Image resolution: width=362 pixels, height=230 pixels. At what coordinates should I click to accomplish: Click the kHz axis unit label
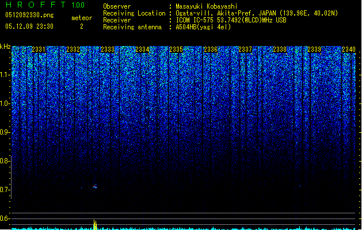[5, 47]
